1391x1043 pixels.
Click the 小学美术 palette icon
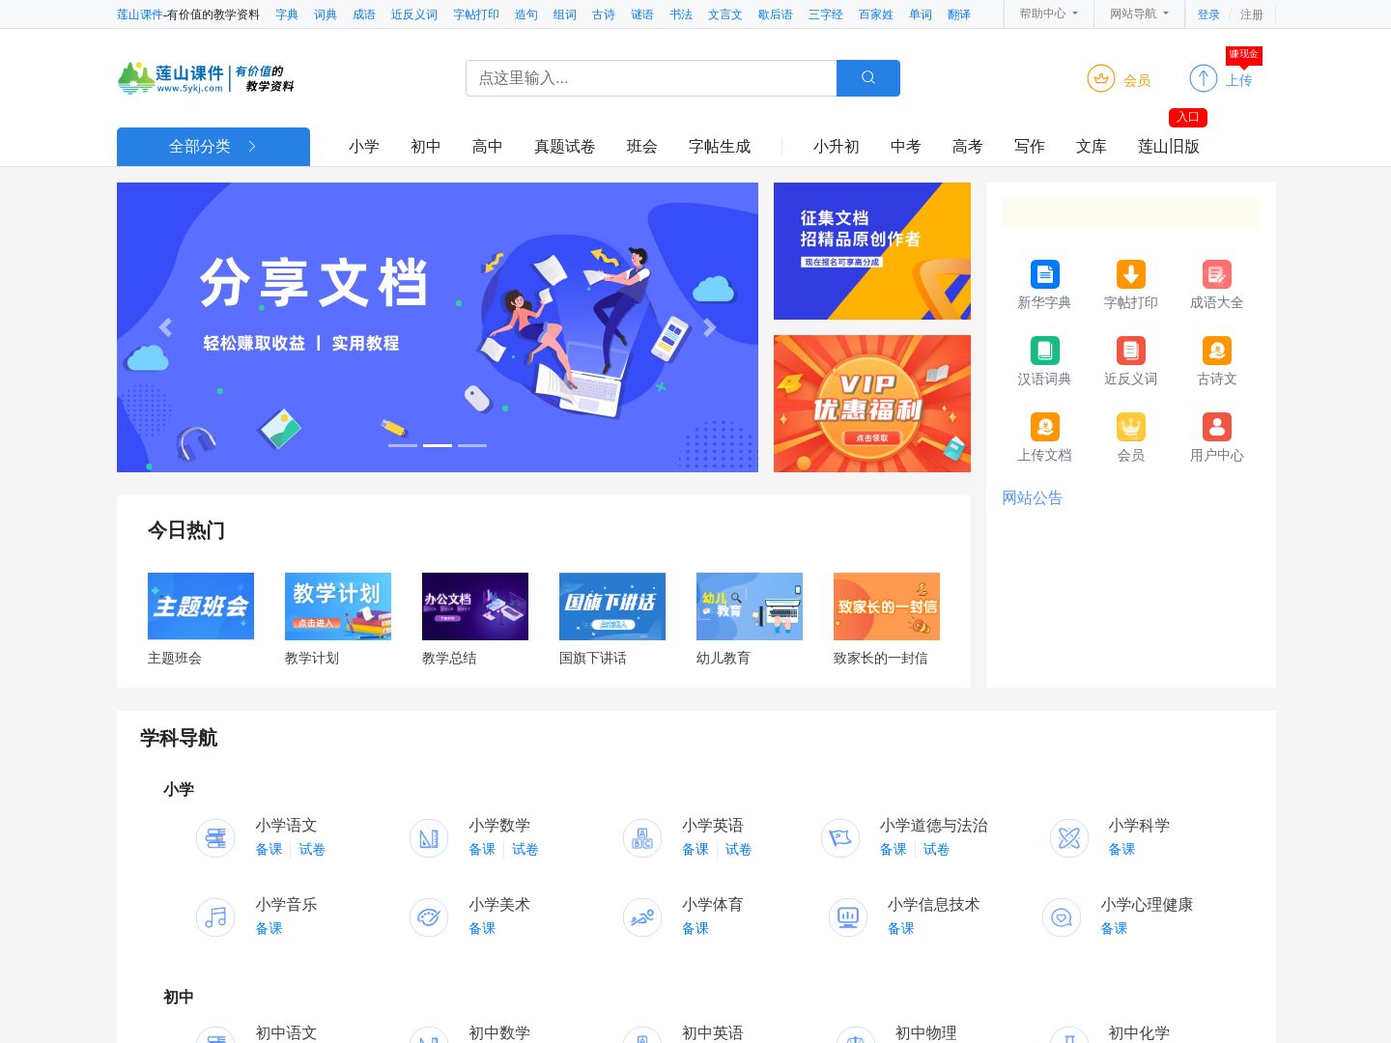point(429,917)
